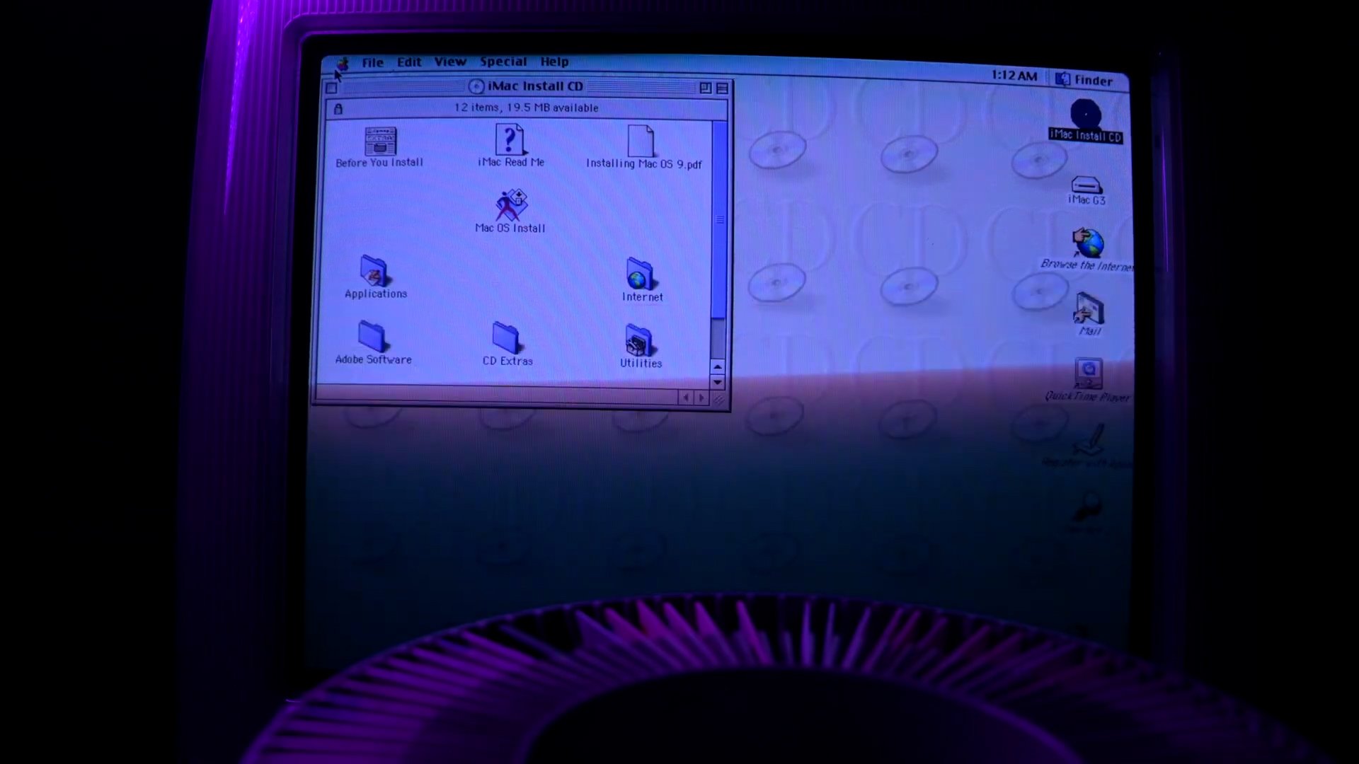Open the Special menu
This screenshot has height=764, width=1359.
[x=503, y=62]
